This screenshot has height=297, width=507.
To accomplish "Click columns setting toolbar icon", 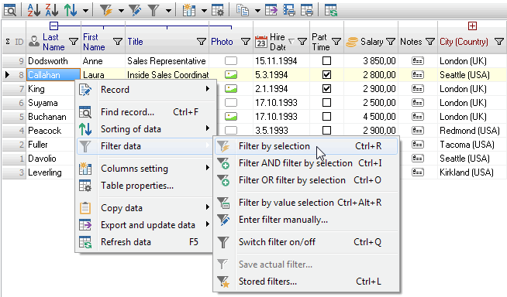I will click(189, 10).
